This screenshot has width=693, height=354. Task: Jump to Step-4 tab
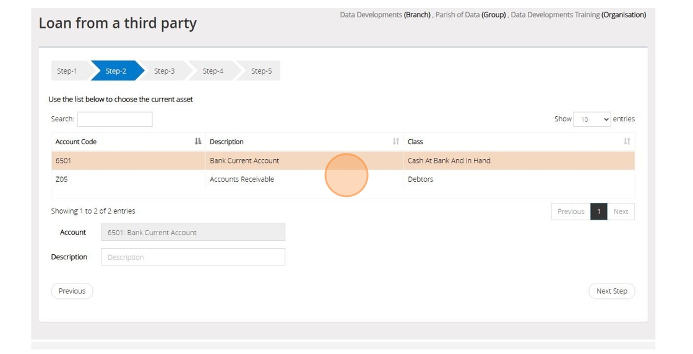pos(213,71)
